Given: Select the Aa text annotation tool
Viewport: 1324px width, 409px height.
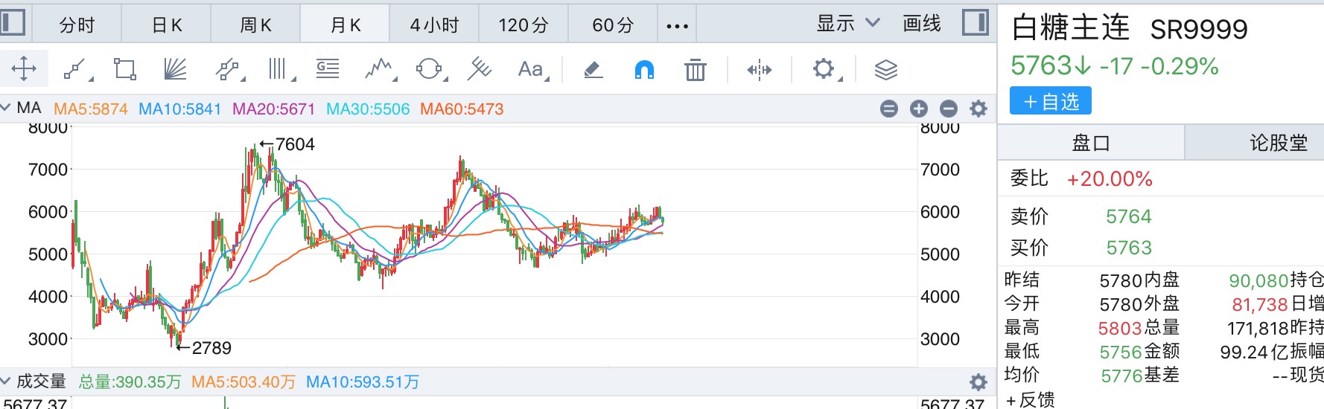Looking at the screenshot, I should click(x=532, y=70).
